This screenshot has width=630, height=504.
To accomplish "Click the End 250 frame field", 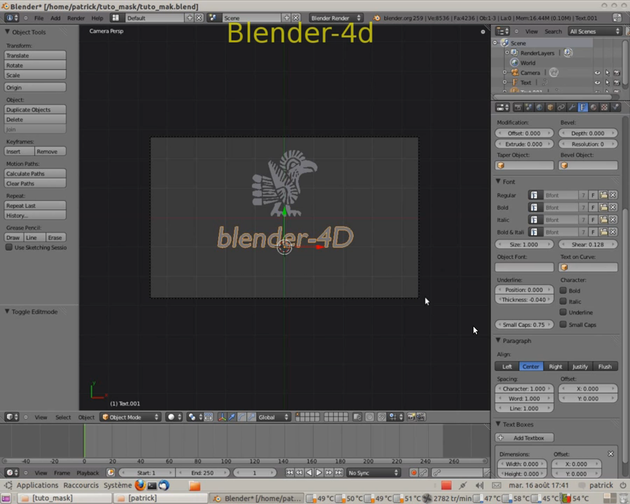I will point(202,472).
